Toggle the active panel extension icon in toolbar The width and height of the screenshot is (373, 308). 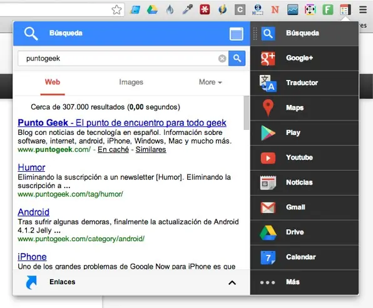[x=345, y=10]
